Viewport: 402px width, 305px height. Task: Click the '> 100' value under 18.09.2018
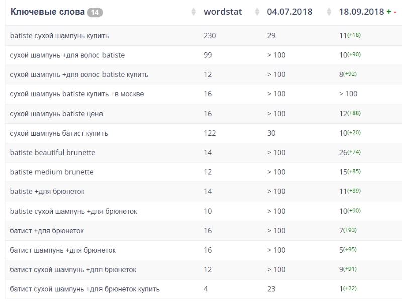click(x=348, y=94)
